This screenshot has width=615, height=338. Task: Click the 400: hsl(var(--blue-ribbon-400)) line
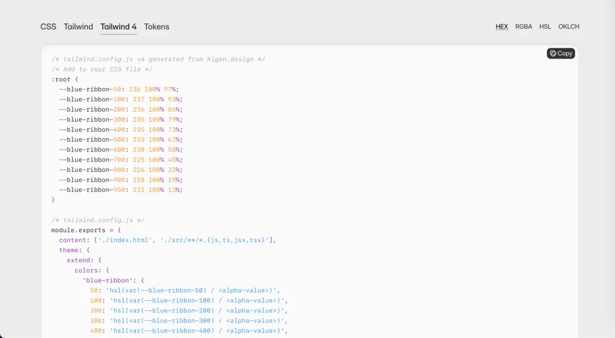[x=188, y=331]
